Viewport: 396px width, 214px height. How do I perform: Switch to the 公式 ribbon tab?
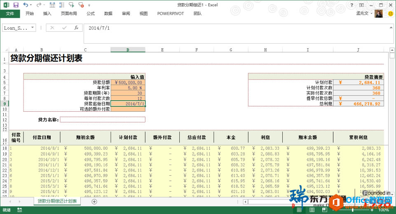pyautogui.click(x=91, y=14)
